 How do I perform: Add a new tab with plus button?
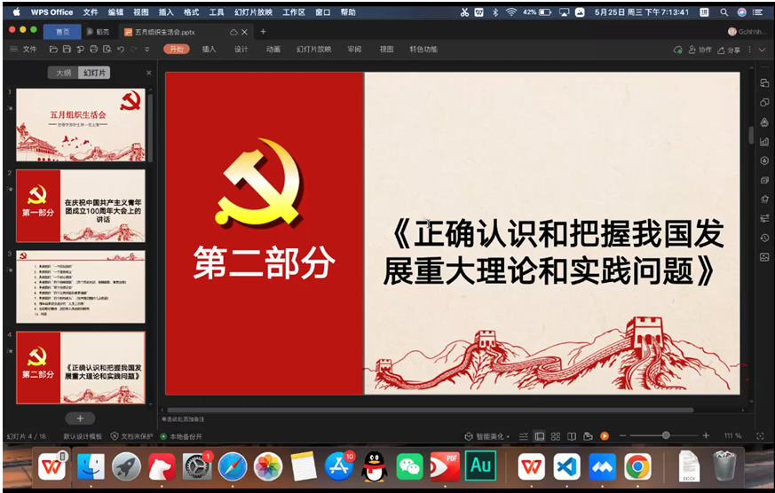263,32
